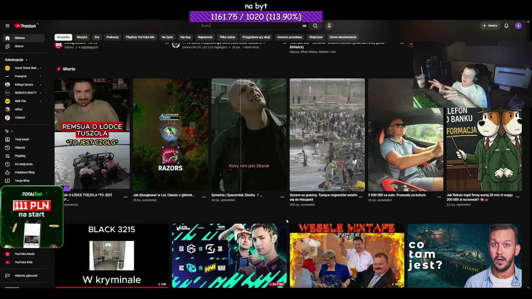Open the Szturm na granicę Short title
The image size is (532, 299).
323,197
